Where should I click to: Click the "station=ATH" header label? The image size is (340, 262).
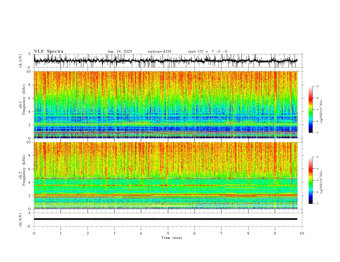(159, 51)
